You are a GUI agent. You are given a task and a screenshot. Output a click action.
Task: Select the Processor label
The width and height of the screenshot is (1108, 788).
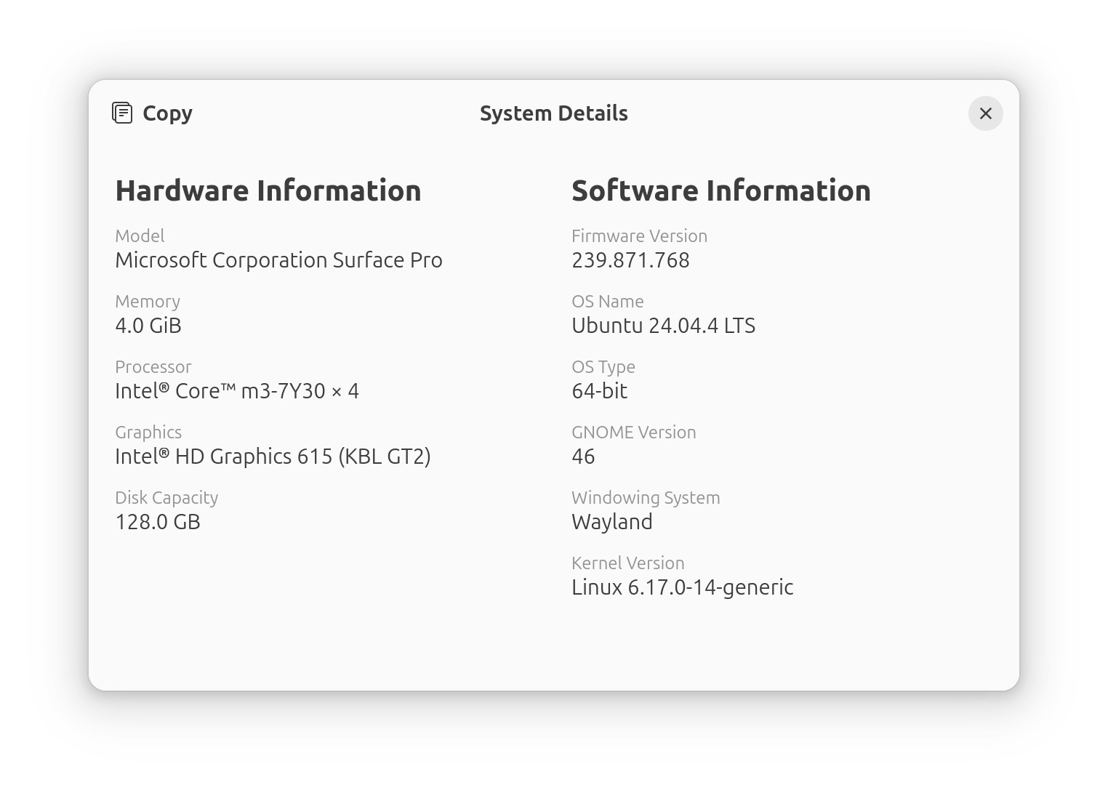click(153, 366)
